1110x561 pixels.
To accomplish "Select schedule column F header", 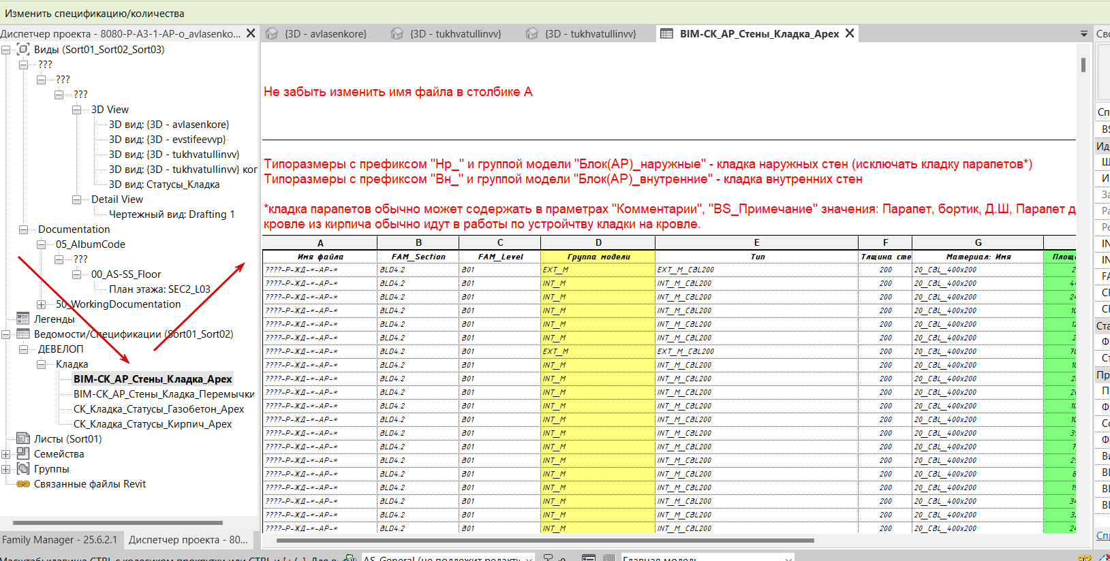I will click(885, 242).
